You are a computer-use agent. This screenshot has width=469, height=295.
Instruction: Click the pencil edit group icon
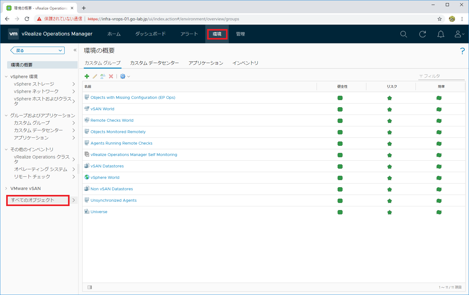point(95,76)
